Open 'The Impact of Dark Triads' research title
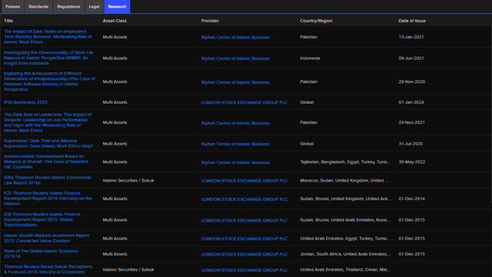This screenshot has width=492, height=277. [48, 37]
